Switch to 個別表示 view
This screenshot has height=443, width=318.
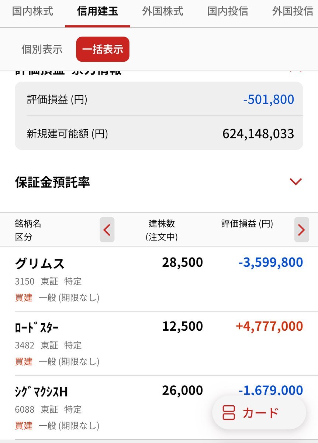point(42,50)
